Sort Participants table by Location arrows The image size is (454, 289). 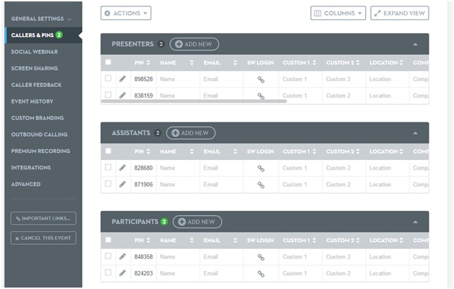point(401,240)
